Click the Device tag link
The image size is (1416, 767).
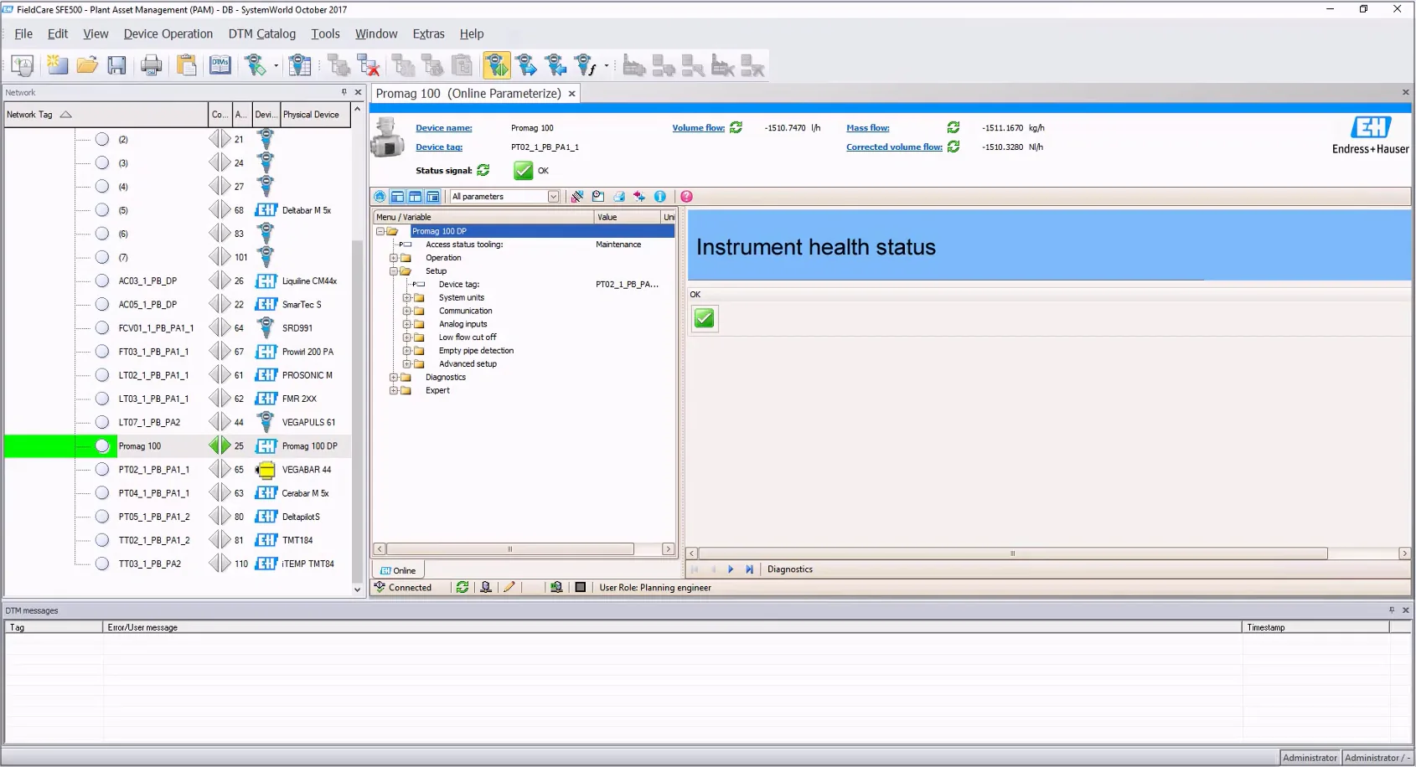point(439,147)
